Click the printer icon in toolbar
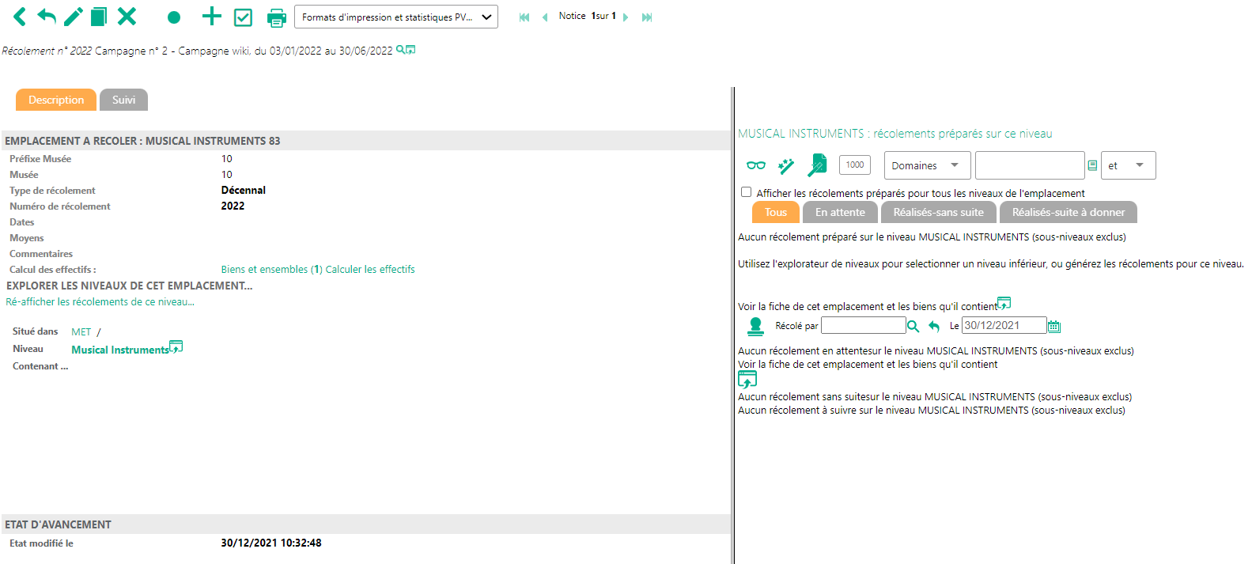 (x=276, y=17)
